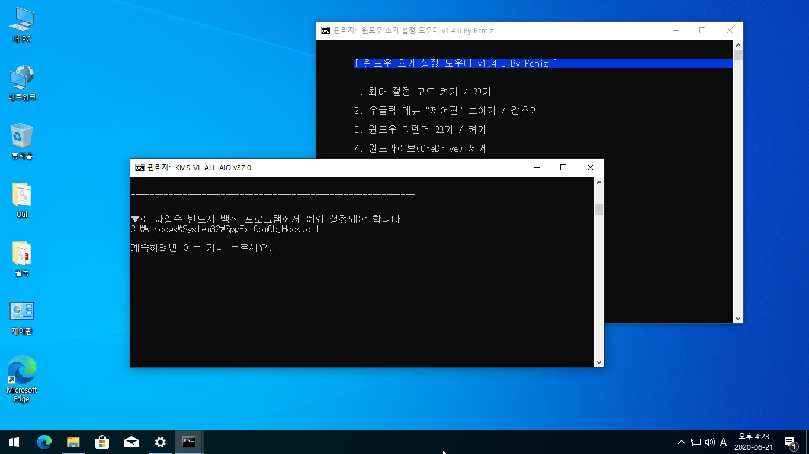Click menu line 1. 최대 절전 모드 켜기 / 끄기

click(x=423, y=92)
